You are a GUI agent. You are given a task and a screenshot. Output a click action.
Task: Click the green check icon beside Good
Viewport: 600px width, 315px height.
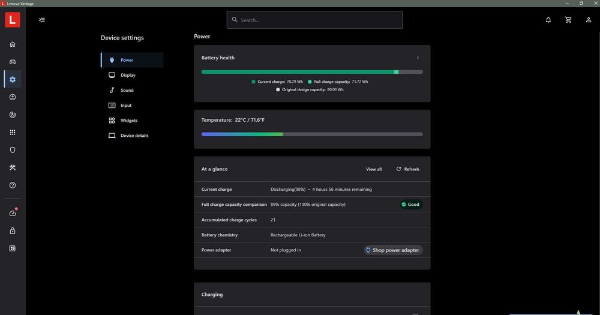coord(403,205)
